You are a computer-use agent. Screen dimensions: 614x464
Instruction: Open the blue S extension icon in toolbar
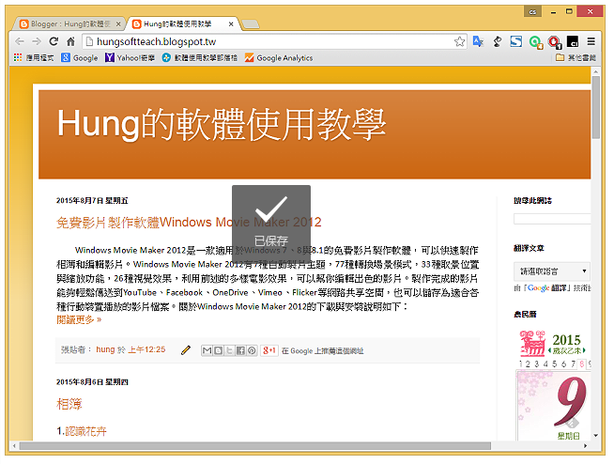[x=516, y=41]
